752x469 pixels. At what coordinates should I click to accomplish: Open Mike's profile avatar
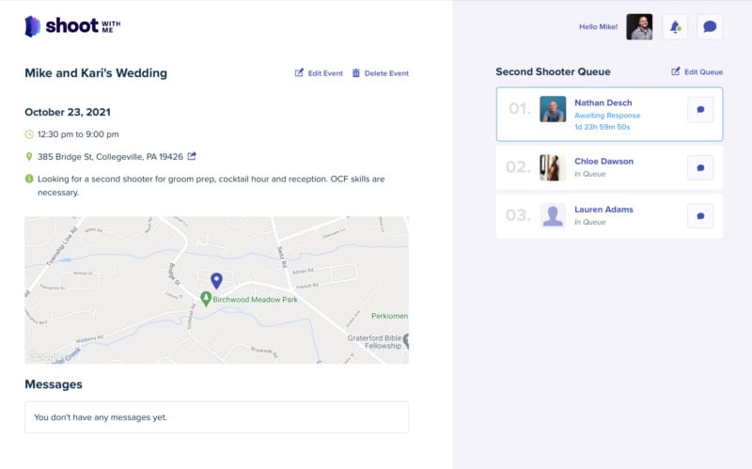(639, 27)
